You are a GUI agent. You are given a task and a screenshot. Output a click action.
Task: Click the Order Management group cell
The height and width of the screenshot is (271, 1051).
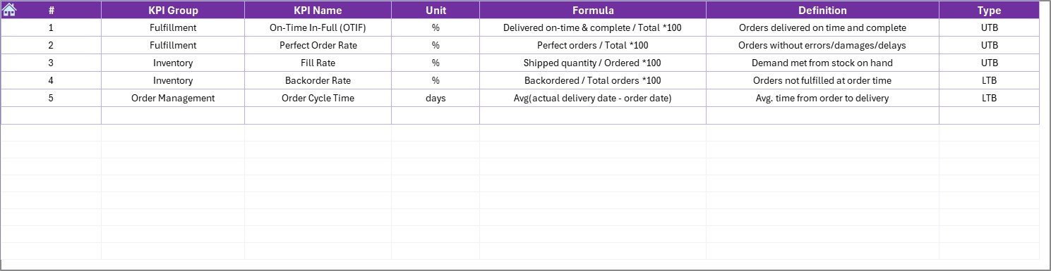click(x=173, y=98)
